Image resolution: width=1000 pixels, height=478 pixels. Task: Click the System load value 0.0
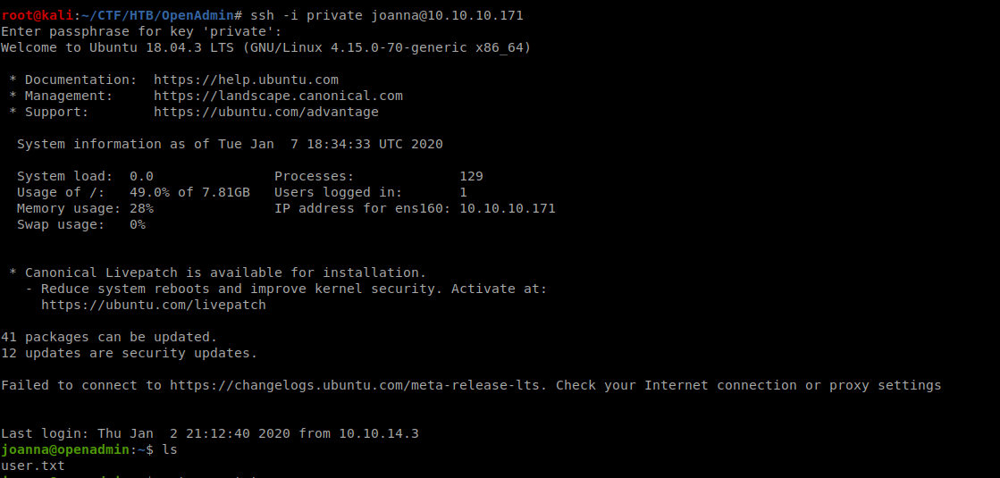141,176
